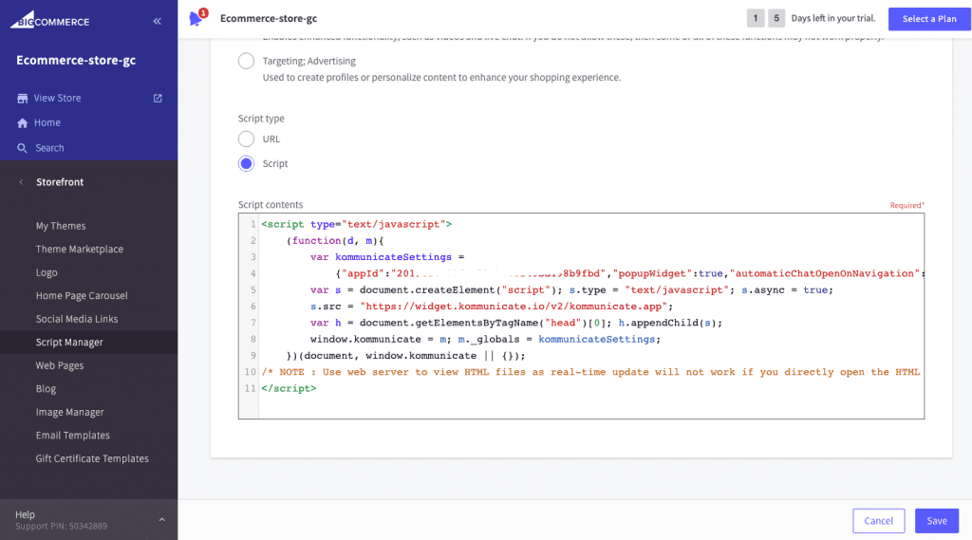Image resolution: width=972 pixels, height=540 pixels.
Task: Click inside the Script contents editor
Action: point(582,316)
